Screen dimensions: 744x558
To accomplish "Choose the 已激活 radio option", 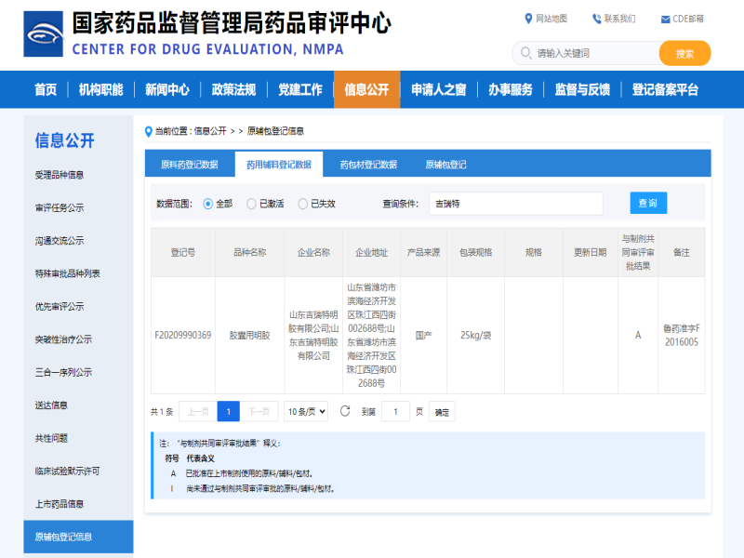I will 253,203.
